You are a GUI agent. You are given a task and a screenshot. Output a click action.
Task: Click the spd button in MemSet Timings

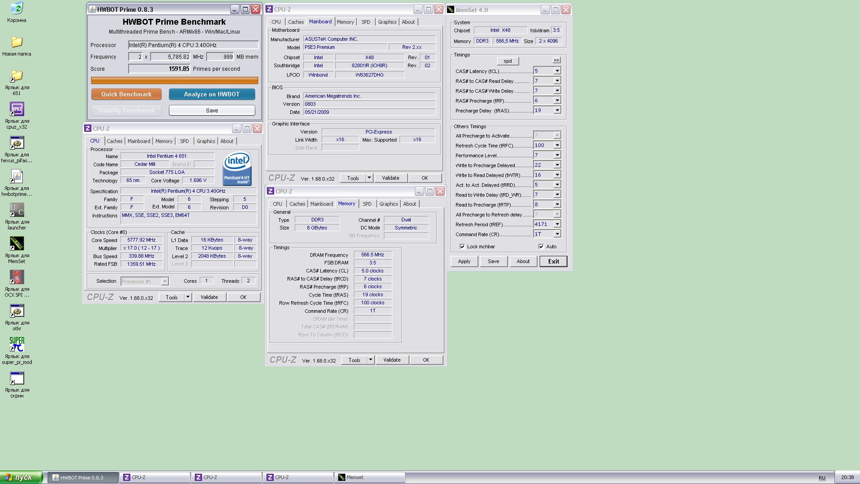[507, 61]
